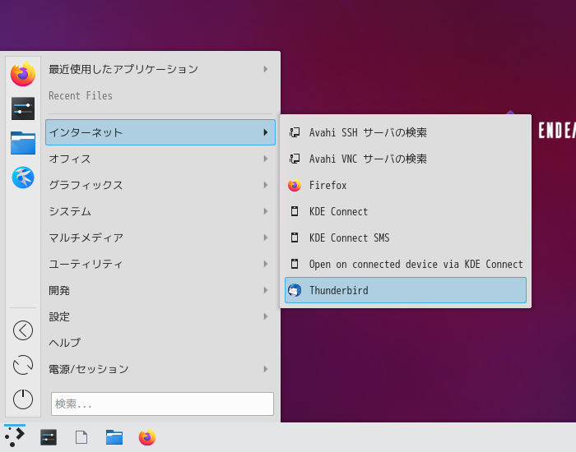Click the Thunderbird icon in the submenu
This screenshot has width=576, height=452.
pyautogui.click(x=295, y=290)
